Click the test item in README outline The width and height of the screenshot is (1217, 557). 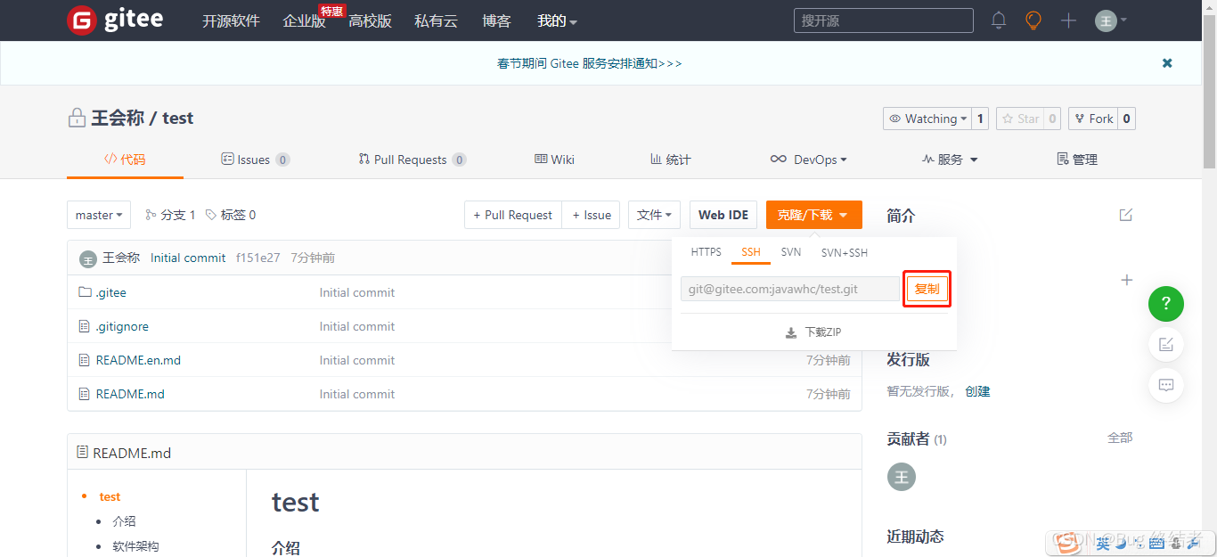[x=110, y=496]
